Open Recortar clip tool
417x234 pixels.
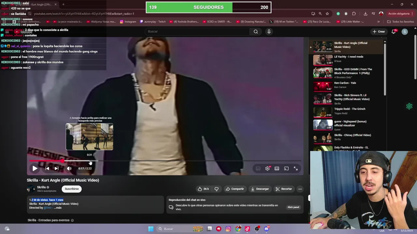(283, 189)
